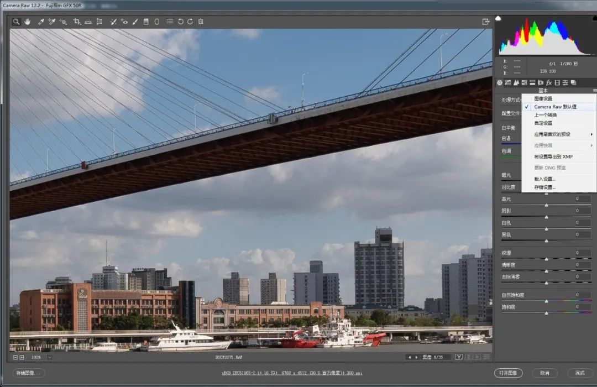The image size is (597, 387).
Task: Toggle the before/after Y preview button
Action: click(459, 357)
